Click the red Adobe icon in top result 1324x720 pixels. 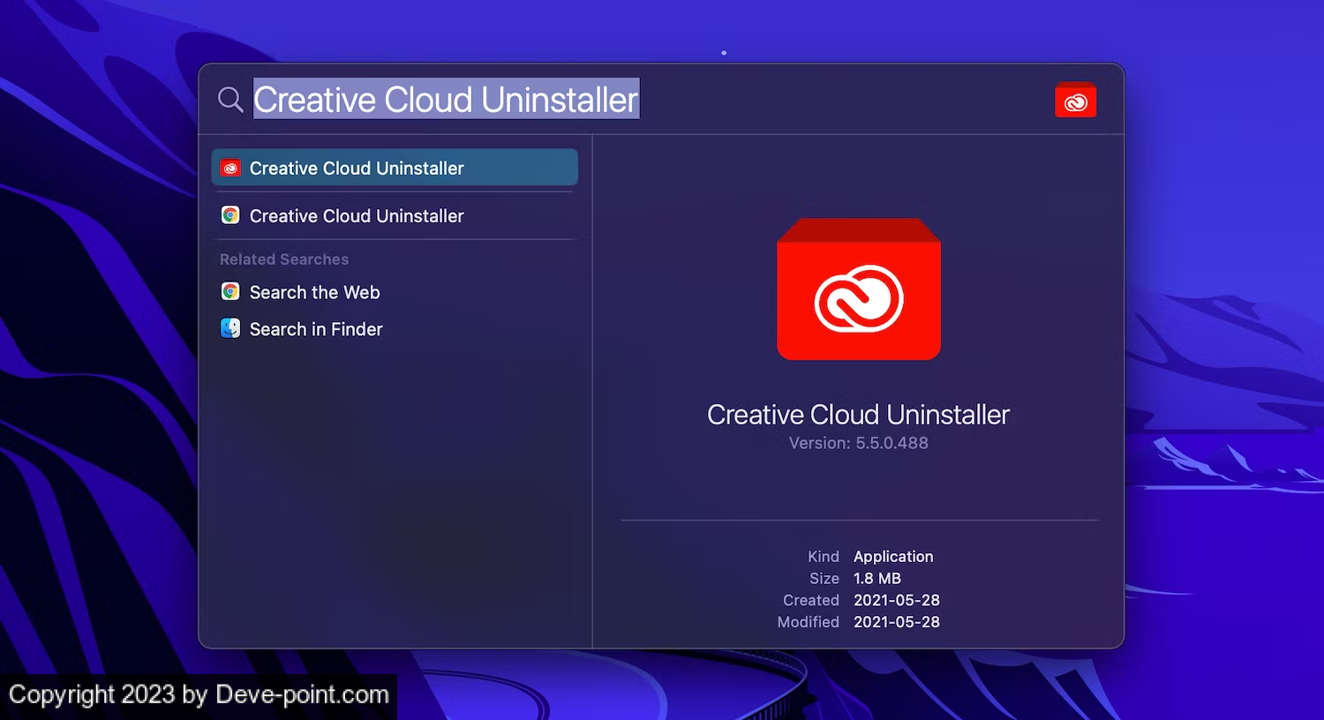point(230,168)
